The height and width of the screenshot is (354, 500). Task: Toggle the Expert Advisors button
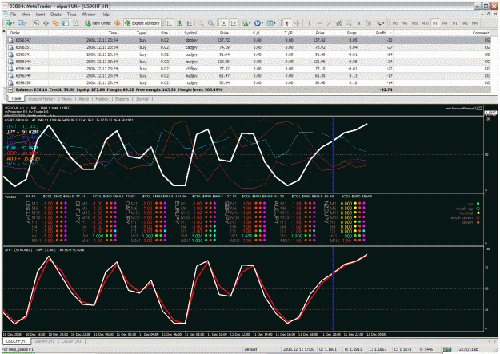pyautogui.click(x=142, y=23)
